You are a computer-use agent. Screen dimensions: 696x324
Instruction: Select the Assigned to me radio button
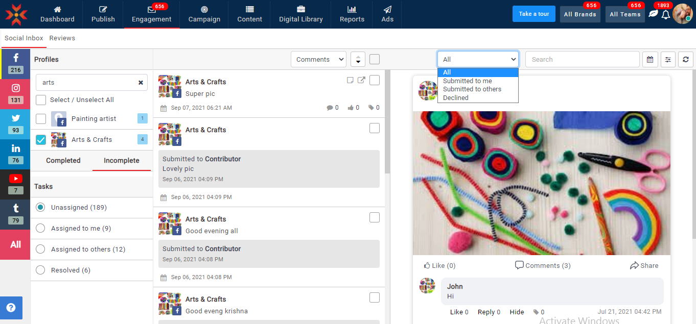40,229
